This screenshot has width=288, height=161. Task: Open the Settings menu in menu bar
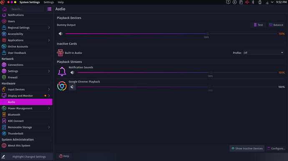tap(49, 2)
